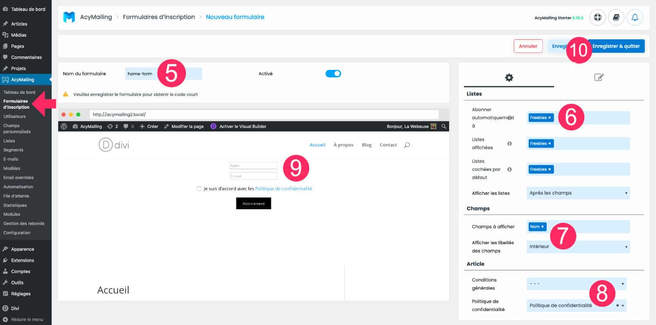Open Automatisation submenu item
The height and width of the screenshot is (325, 656).
point(18,187)
